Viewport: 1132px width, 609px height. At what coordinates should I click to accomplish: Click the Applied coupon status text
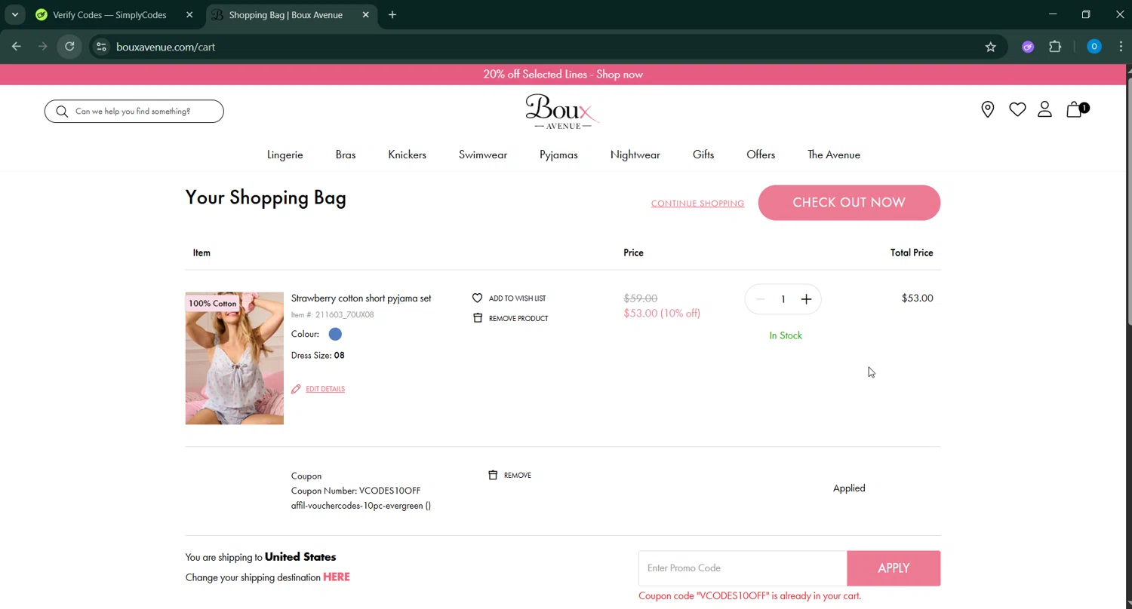tap(849, 488)
